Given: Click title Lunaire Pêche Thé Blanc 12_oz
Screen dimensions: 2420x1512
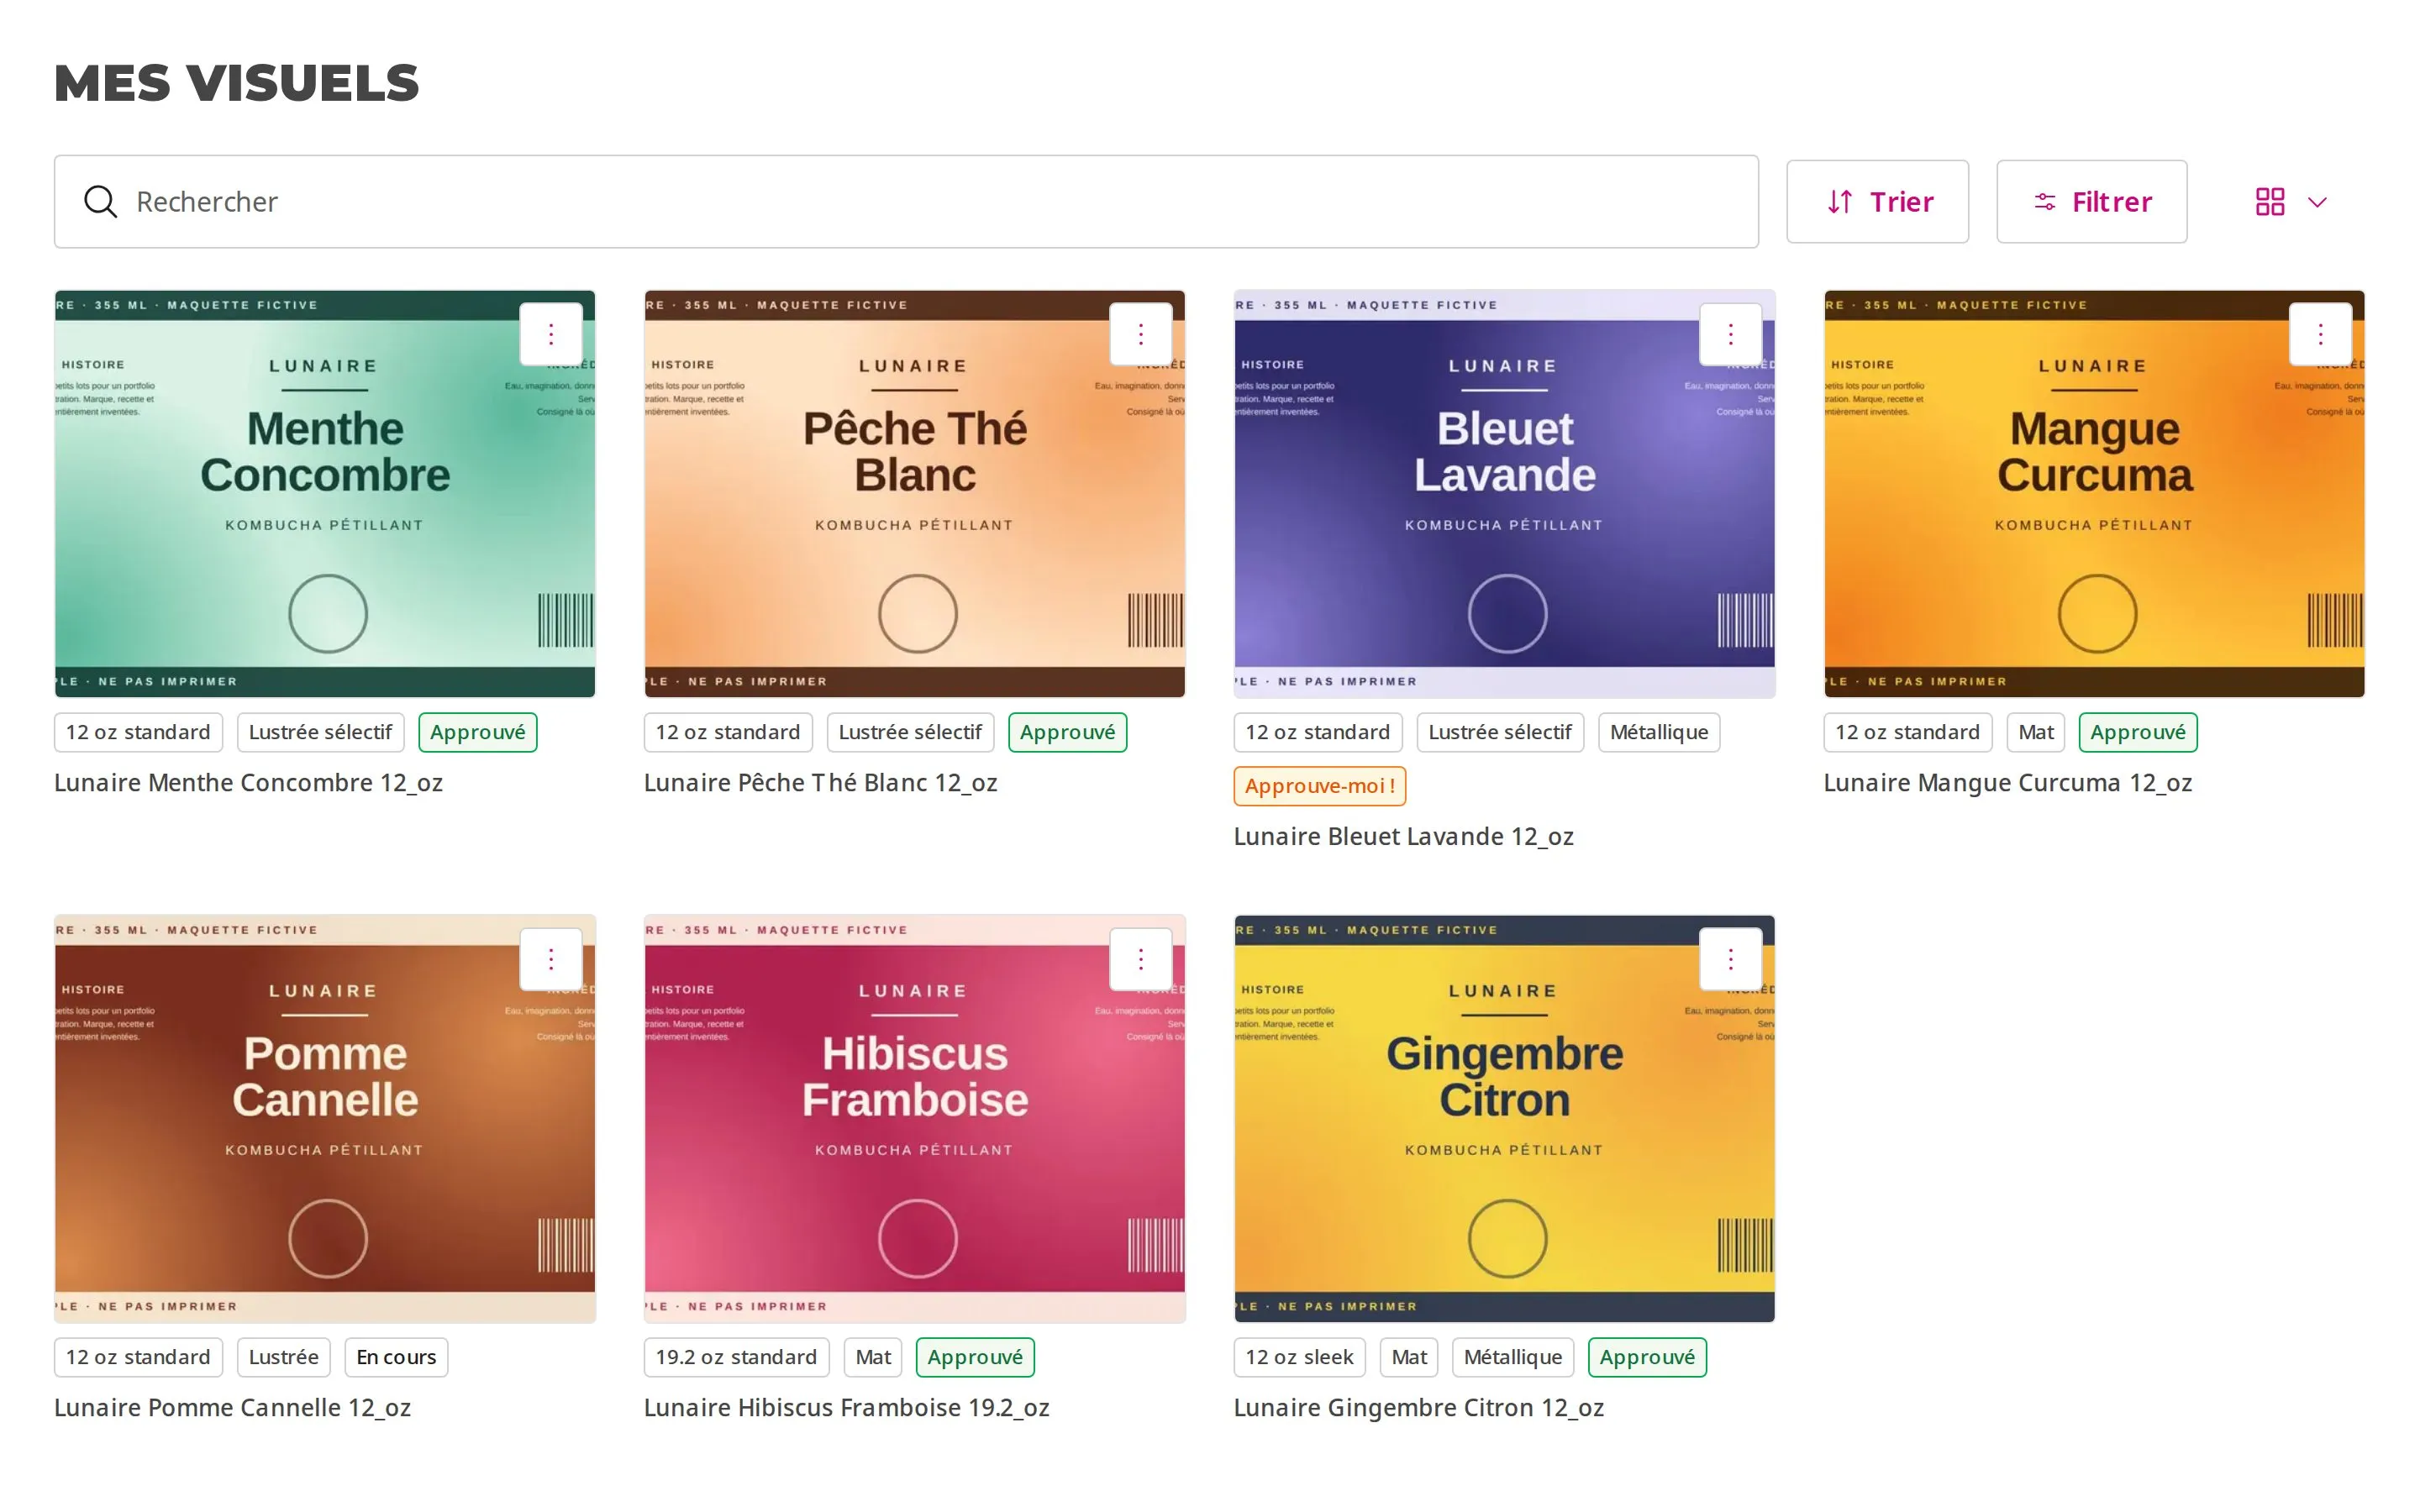Looking at the screenshot, I should (x=821, y=783).
